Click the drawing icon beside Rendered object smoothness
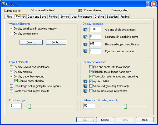The width and height of the screenshot is (158, 125). click(85, 44)
